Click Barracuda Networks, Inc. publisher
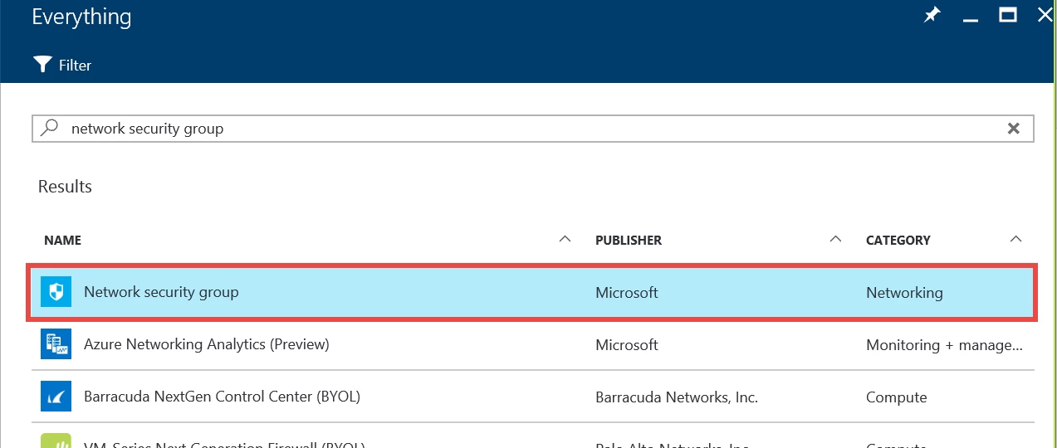Image resolution: width=1057 pixels, height=448 pixels. [x=677, y=397]
